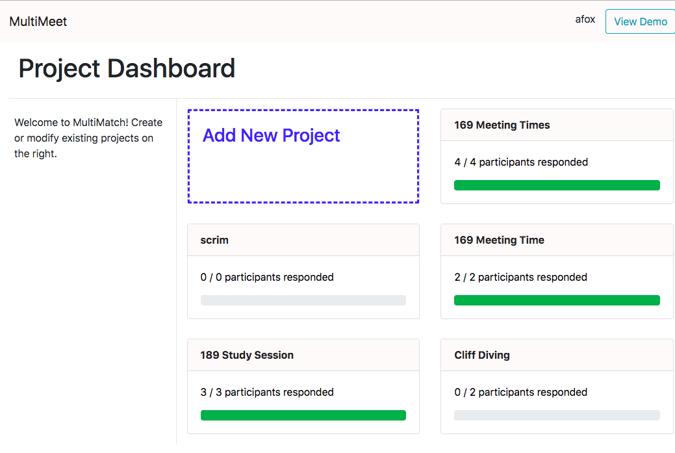Click the scrim empty progress bar
Screen dimensions: 675x453
point(303,300)
